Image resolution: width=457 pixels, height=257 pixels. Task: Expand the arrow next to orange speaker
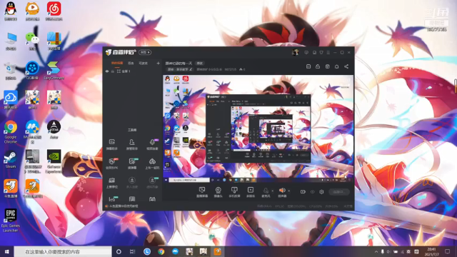(288, 191)
